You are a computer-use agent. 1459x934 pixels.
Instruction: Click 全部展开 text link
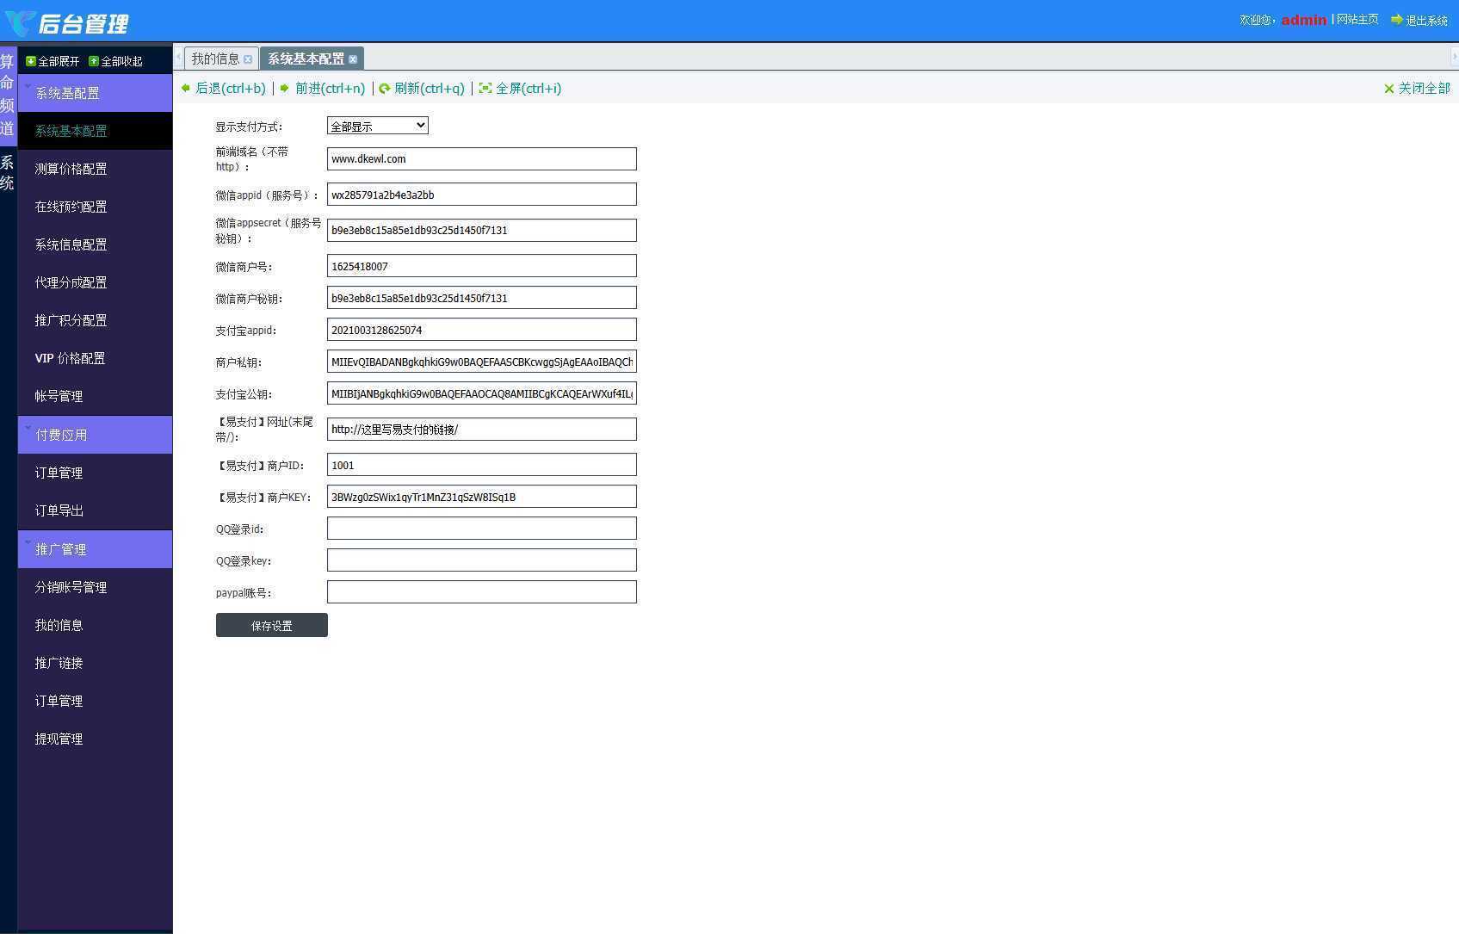coord(59,61)
